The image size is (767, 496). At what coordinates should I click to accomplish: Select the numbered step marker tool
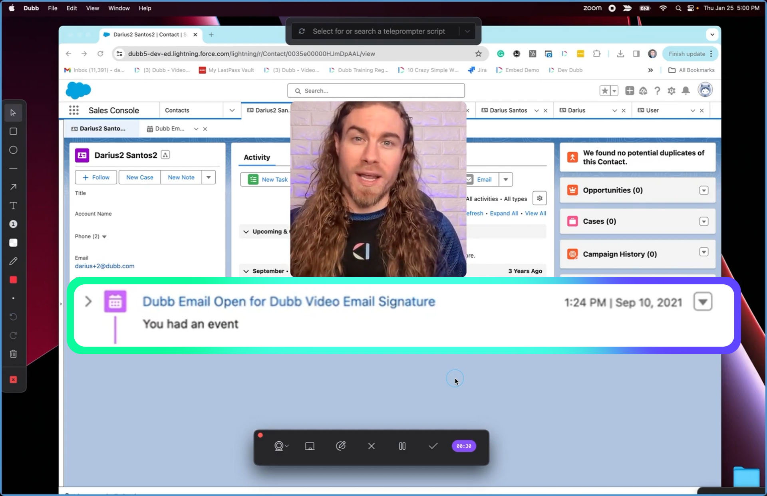coord(13,224)
